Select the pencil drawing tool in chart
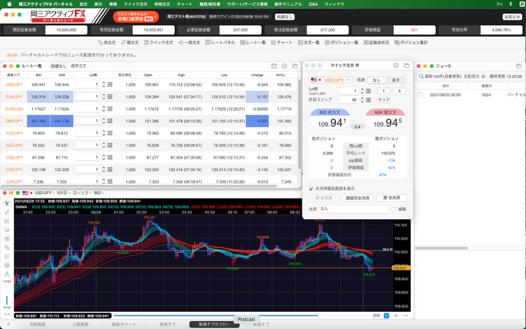Image resolution: width=526 pixels, height=329 pixels. coord(7,212)
